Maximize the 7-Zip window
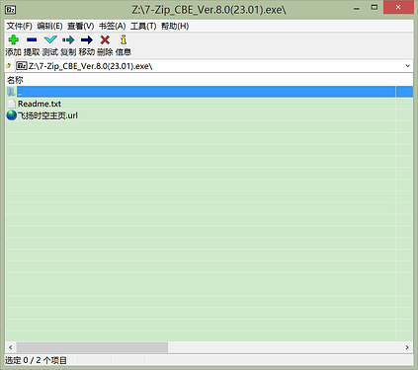 coord(375,8)
